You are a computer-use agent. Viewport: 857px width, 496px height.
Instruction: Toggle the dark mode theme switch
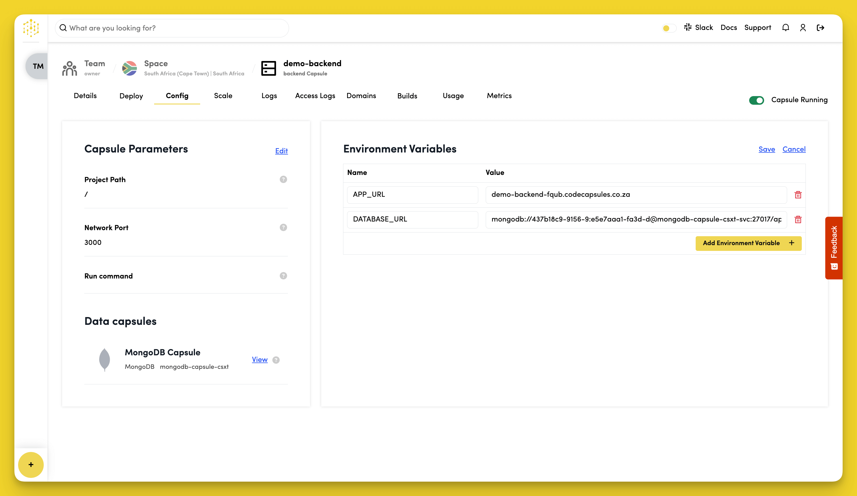[669, 28]
